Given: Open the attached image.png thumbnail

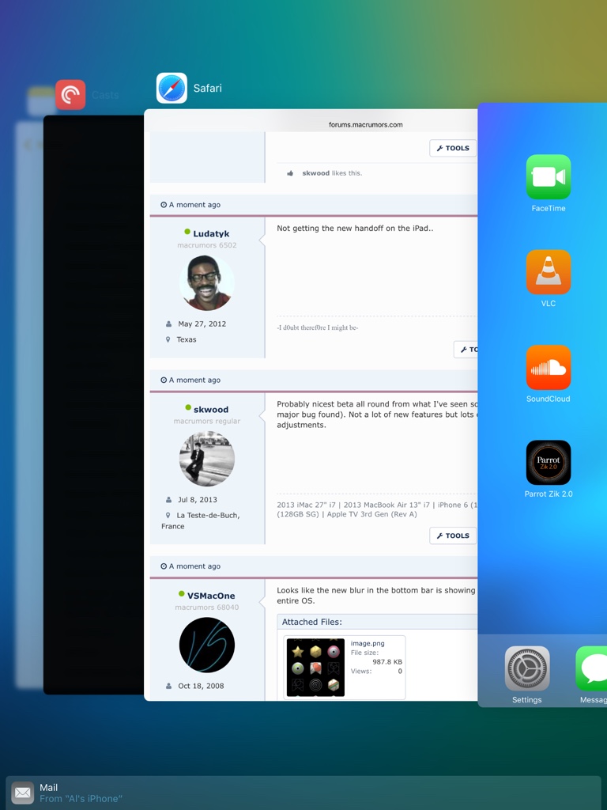Looking at the screenshot, I should click(315, 668).
